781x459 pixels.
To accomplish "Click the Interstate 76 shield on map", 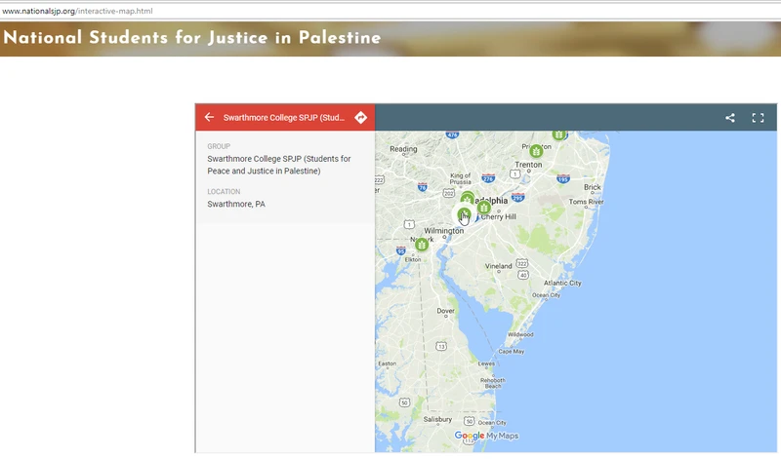I will click(x=423, y=187).
